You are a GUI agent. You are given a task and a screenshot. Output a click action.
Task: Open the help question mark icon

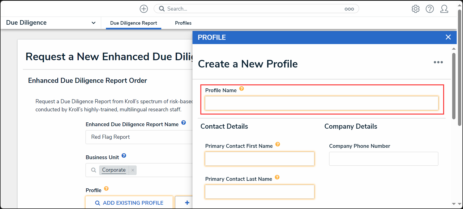(430, 9)
